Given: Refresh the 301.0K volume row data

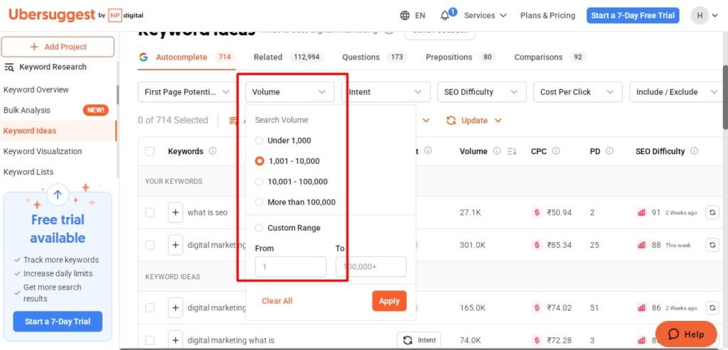Looking at the screenshot, I should click(712, 245).
